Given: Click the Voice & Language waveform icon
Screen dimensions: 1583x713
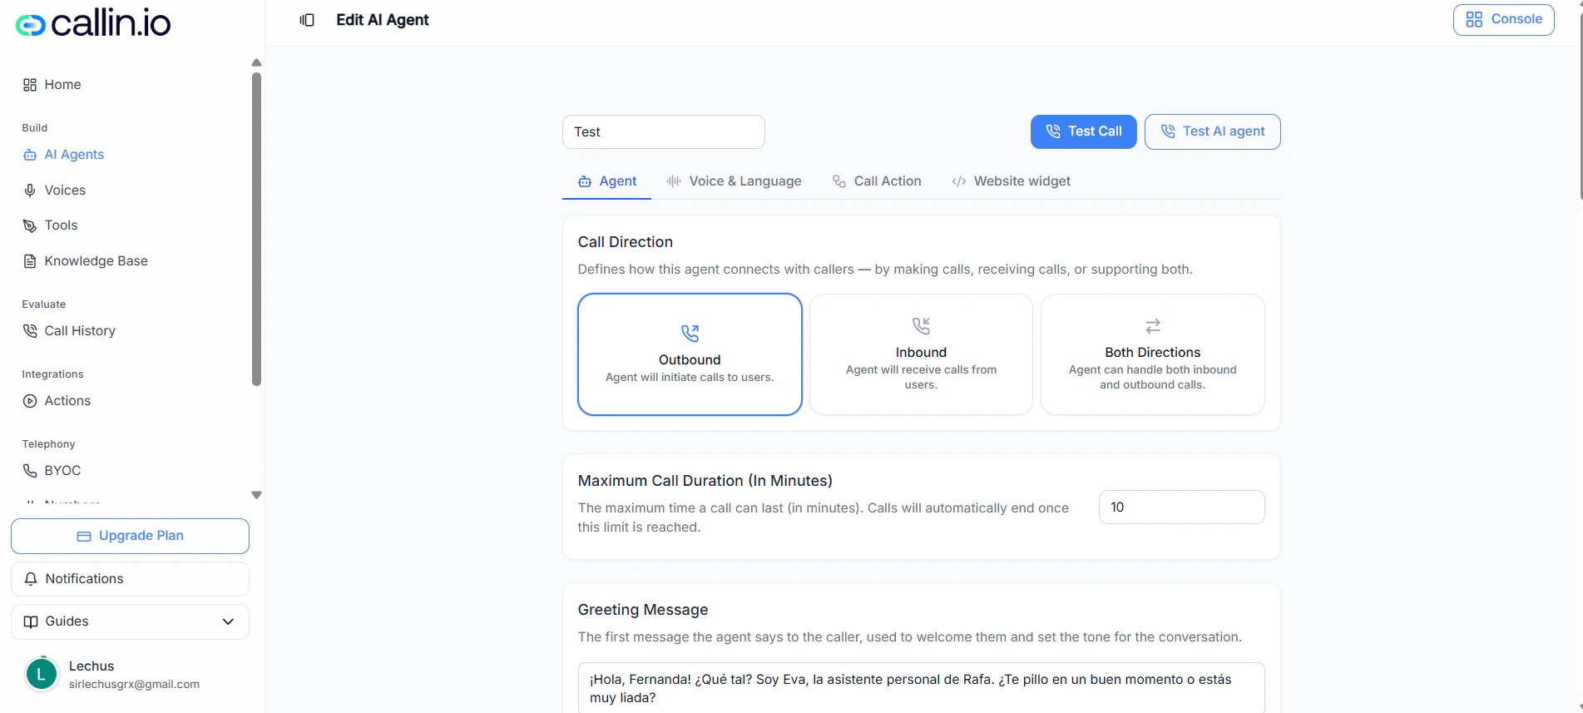Looking at the screenshot, I should [x=674, y=181].
